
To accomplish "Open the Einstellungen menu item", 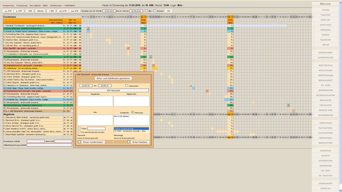I will click(56, 6).
